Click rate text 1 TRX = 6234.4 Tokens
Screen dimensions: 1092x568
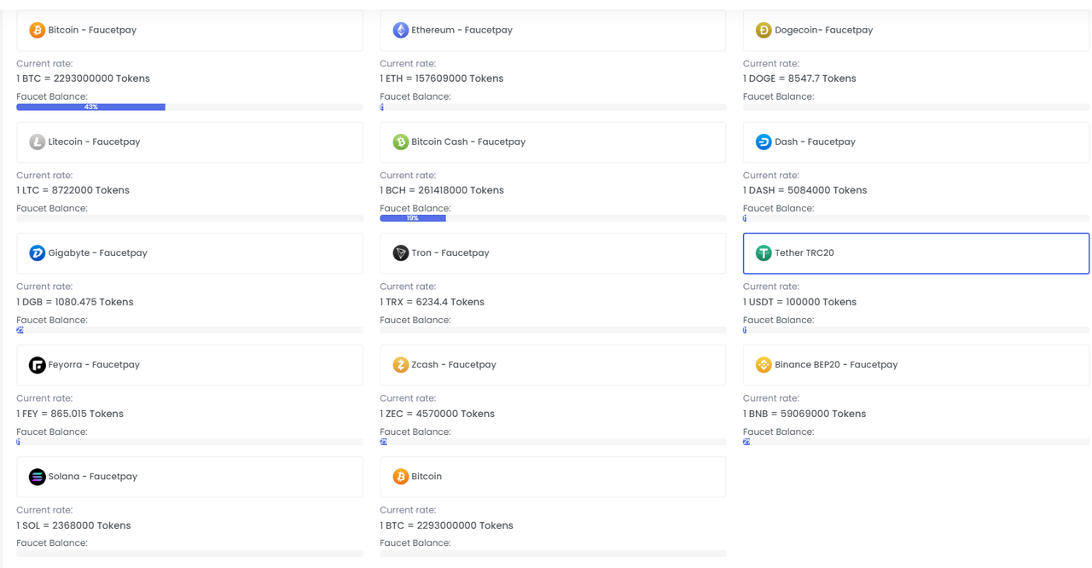432,302
